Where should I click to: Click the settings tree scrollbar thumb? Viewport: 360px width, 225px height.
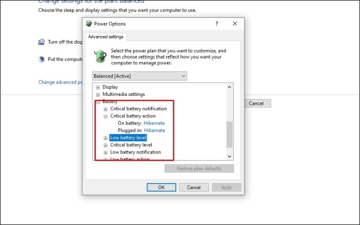tap(229, 135)
